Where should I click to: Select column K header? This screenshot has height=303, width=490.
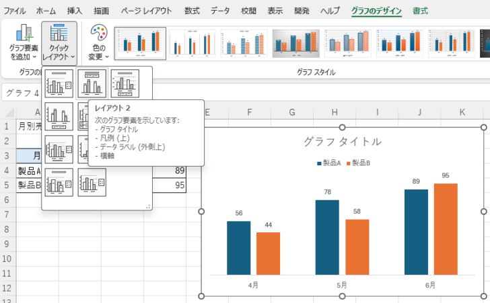[x=462, y=112]
